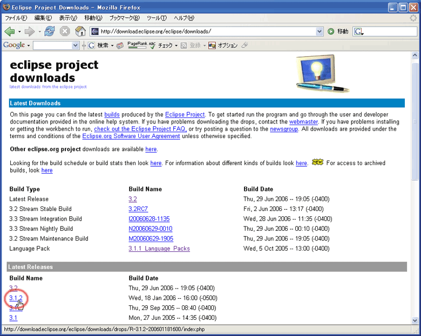
Task: Click the greyed-out subscribe (登録) button
Action: click(191, 46)
